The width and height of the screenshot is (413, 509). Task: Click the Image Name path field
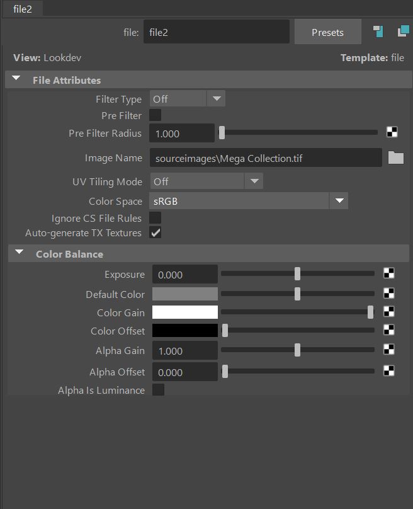[x=265, y=158]
